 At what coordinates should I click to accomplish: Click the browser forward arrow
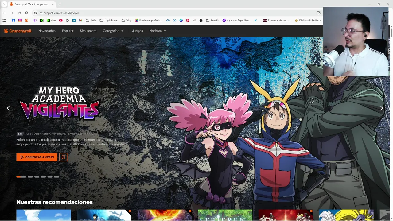click(x=12, y=13)
